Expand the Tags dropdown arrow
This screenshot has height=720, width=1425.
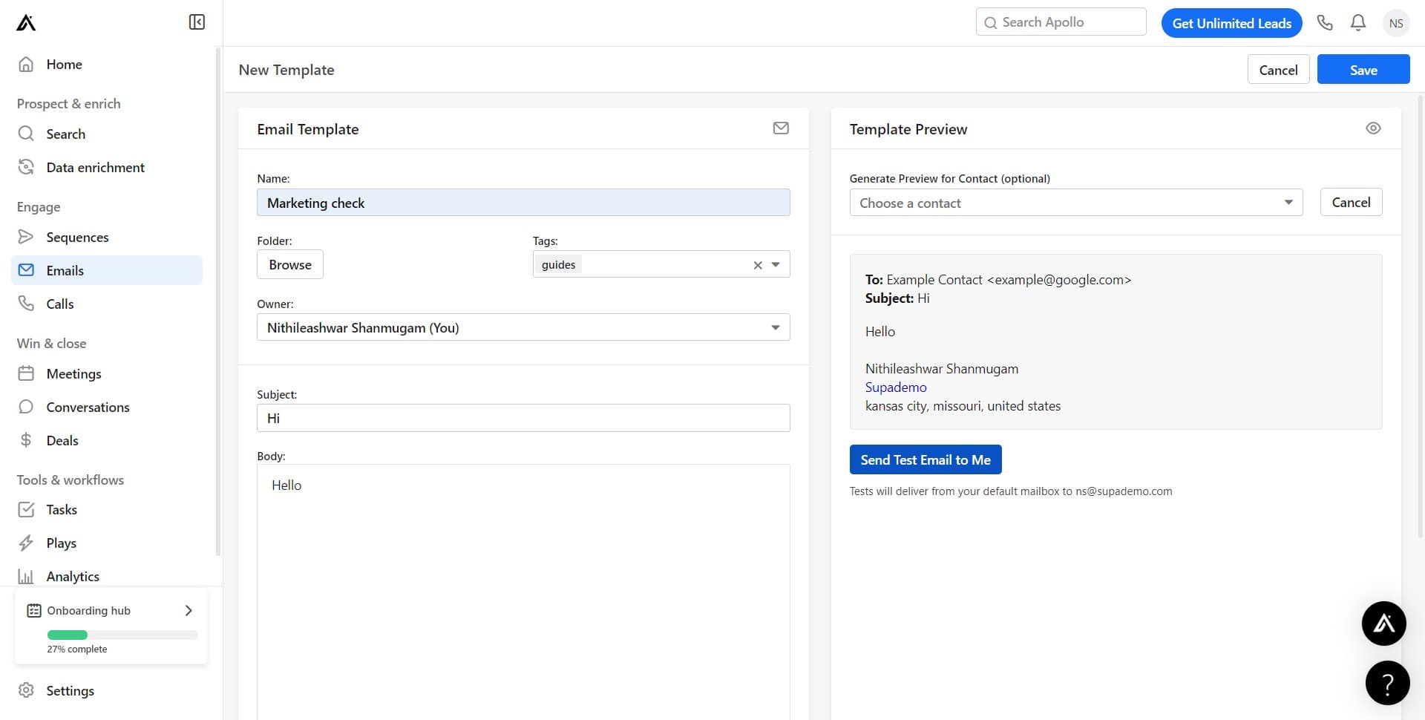pos(776,265)
